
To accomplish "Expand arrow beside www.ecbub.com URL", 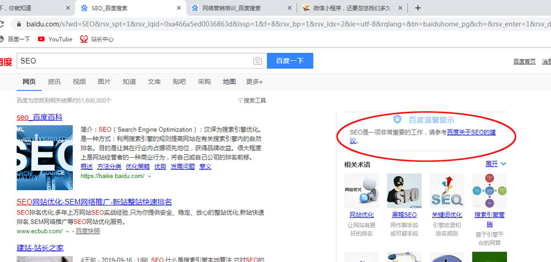I will point(67,232).
